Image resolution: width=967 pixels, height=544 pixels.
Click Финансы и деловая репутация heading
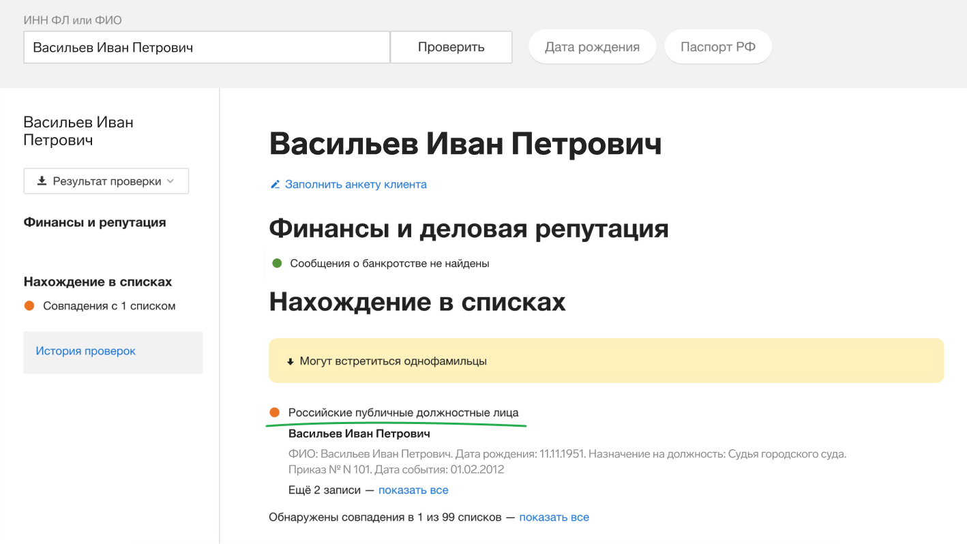[468, 229]
